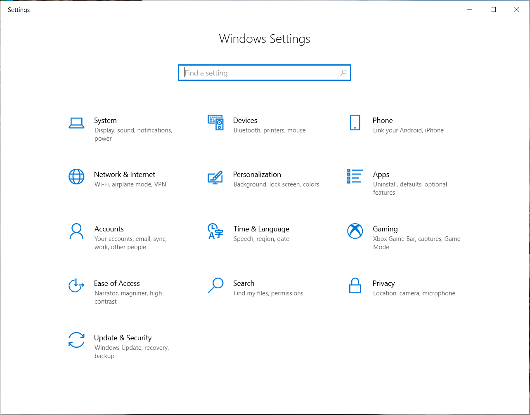
Task: Open the Personalization title link
Action: (x=257, y=174)
